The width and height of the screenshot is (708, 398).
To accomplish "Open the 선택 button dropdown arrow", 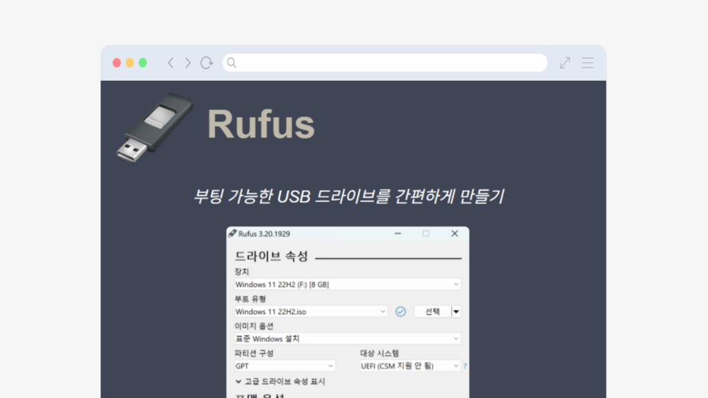I will click(x=456, y=312).
